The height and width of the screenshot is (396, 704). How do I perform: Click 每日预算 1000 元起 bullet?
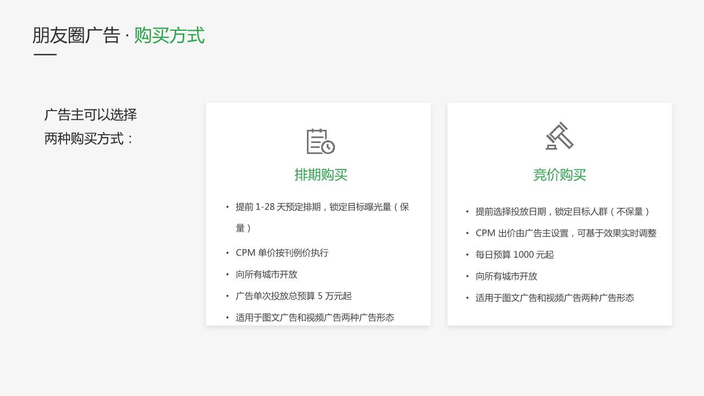click(515, 255)
